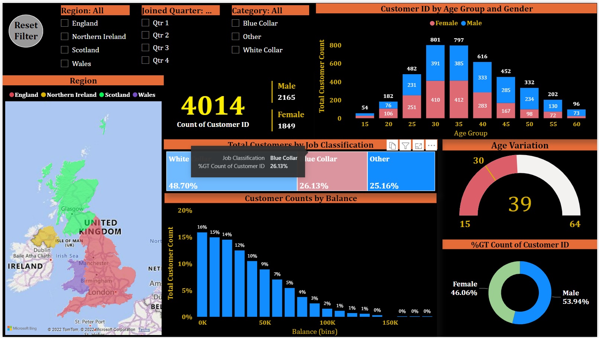The height and width of the screenshot is (338, 599).
Task: Enter focus mode for Job Classification visual
Action: (418, 146)
